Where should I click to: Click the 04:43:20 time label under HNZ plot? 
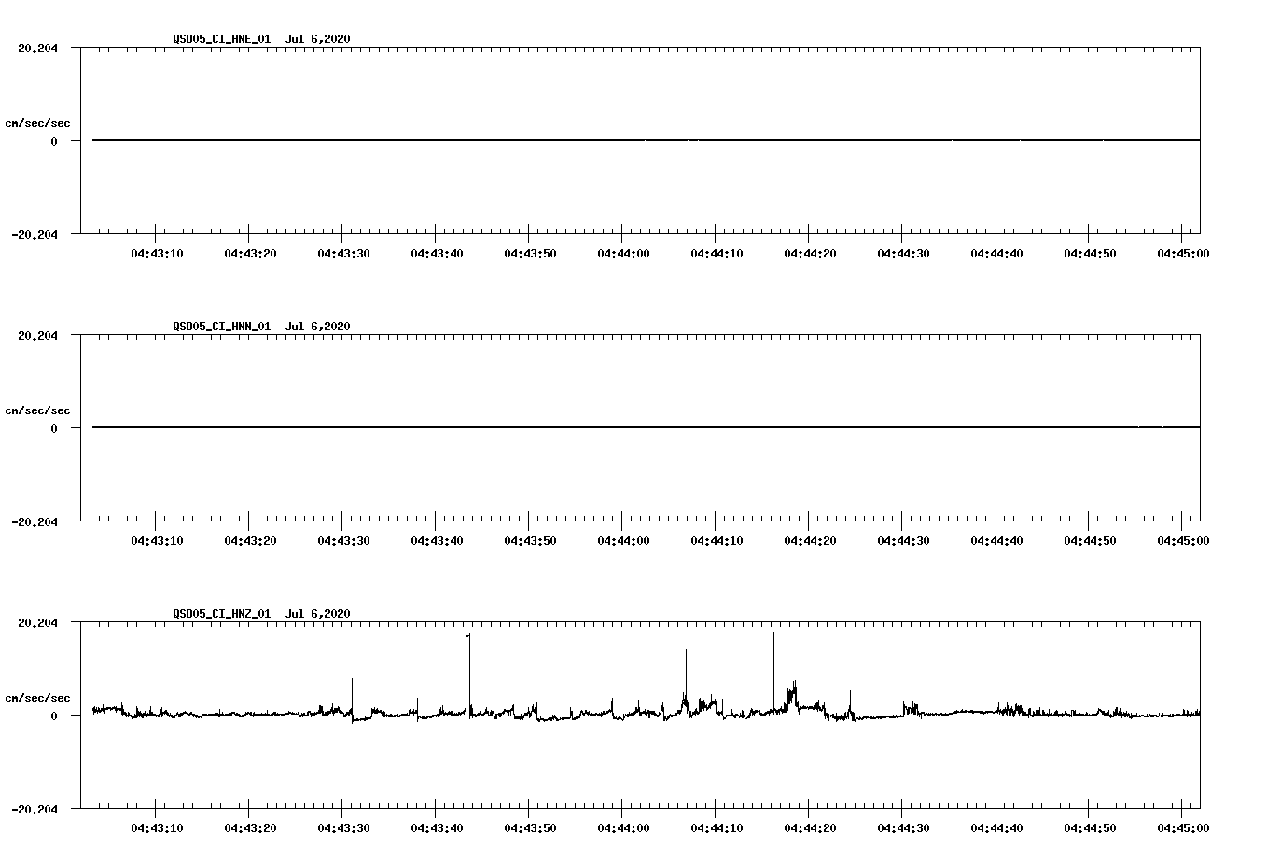pos(250,827)
